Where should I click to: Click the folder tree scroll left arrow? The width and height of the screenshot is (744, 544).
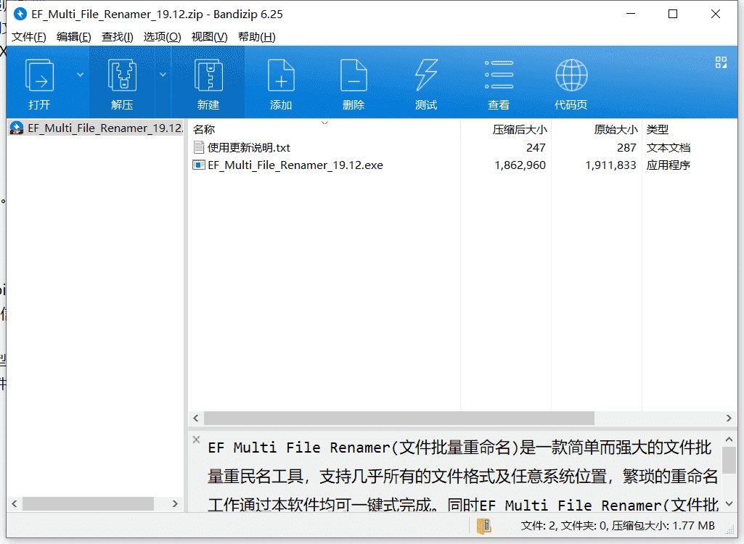tap(15, 503)
